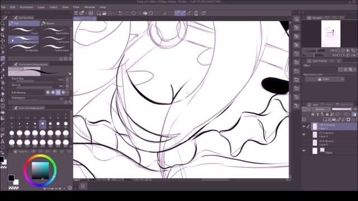358x201 pixels.
Task: Apply border effect in Layer Property
Action: [341, 69]
